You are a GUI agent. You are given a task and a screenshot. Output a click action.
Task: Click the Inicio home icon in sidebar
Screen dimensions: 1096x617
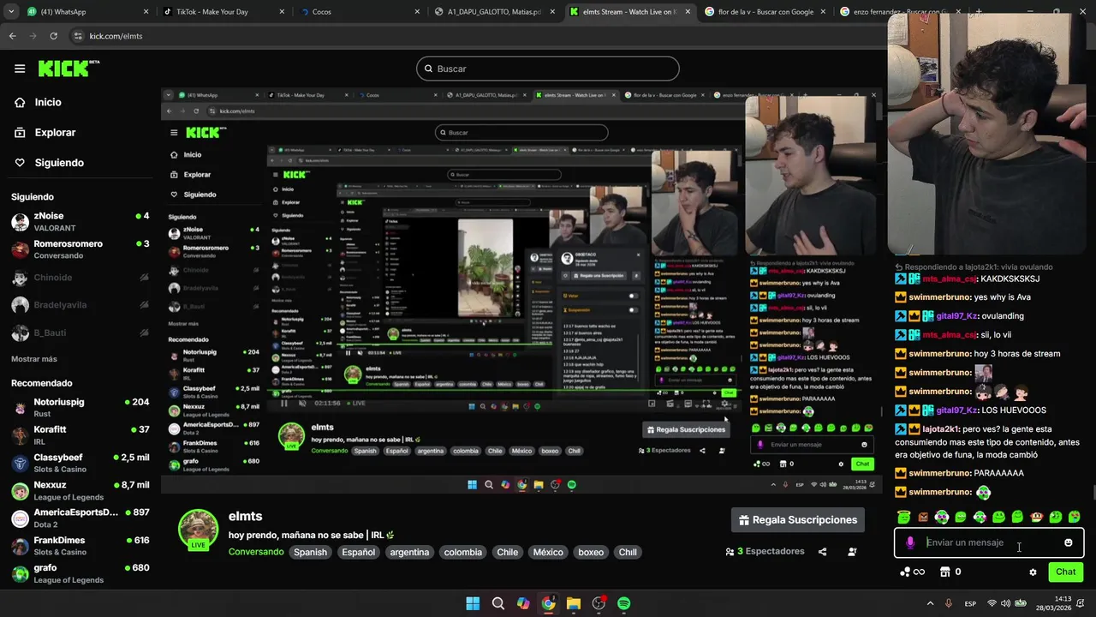point(20,102)
